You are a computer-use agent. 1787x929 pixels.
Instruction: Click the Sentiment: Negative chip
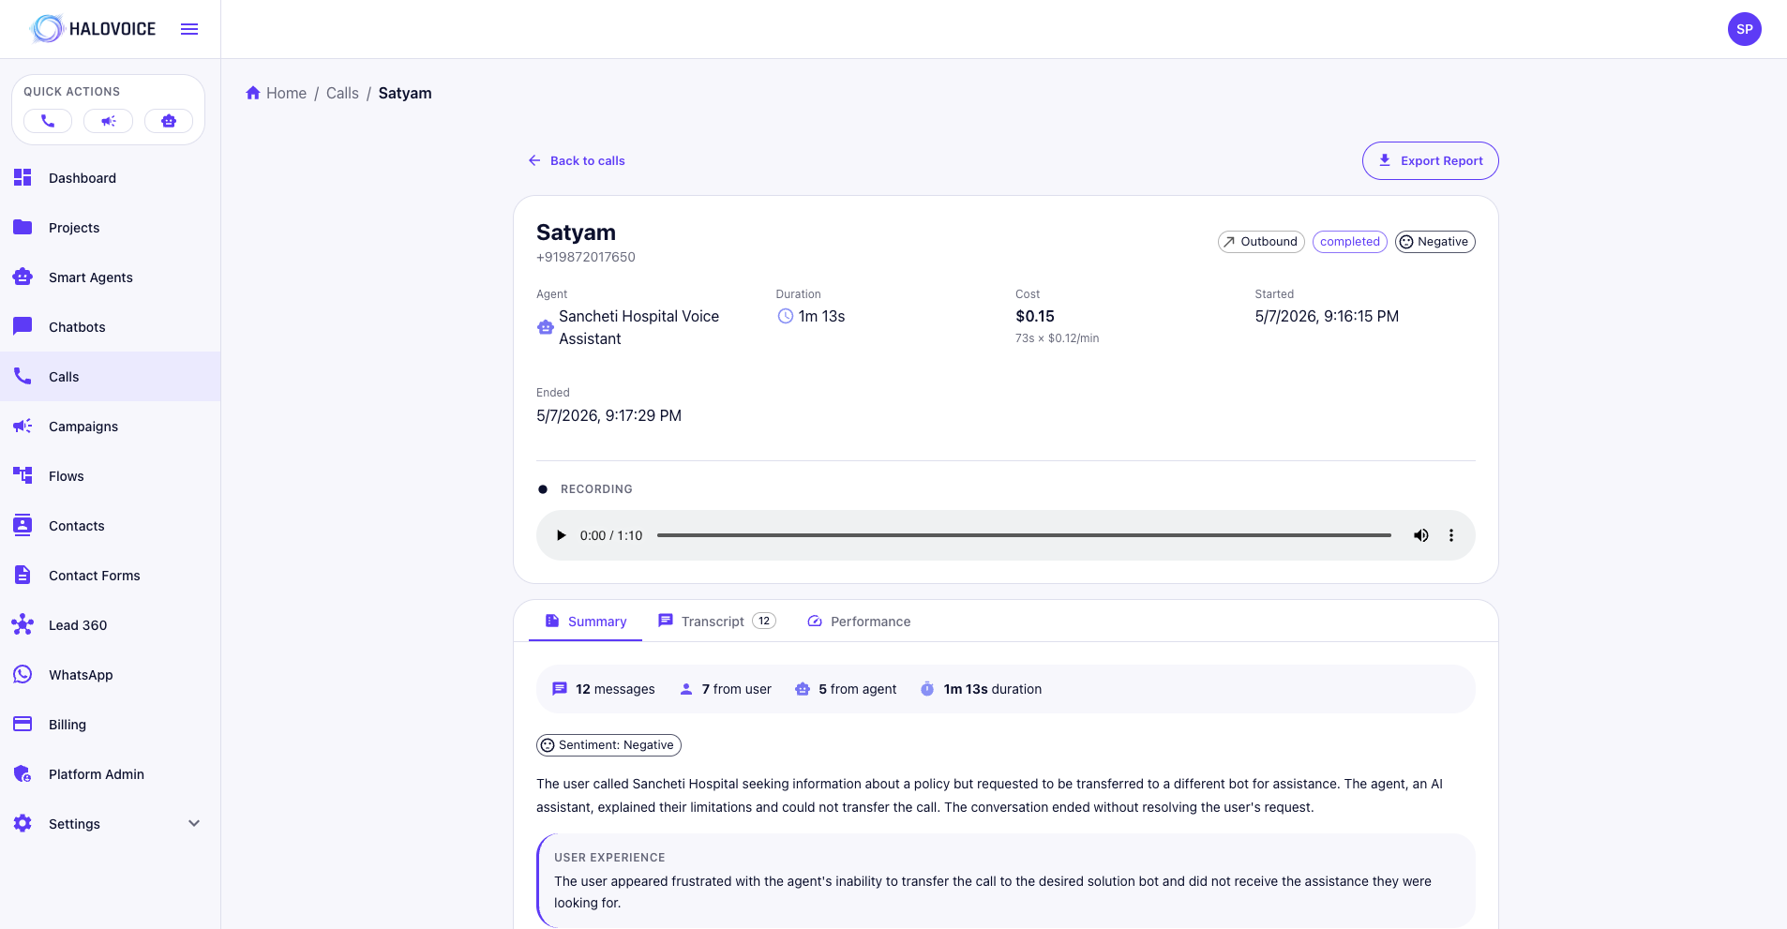[608, 745]
